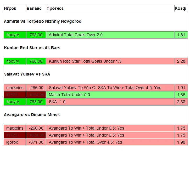Screen dimensions: 191x179
Task: Click Salavat Yulaev To Win Or SKA prediction
Action: tap(110, 88)
